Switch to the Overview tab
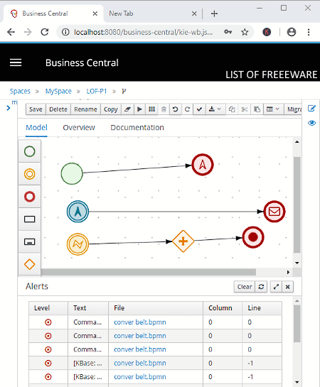 coord(79,127)
